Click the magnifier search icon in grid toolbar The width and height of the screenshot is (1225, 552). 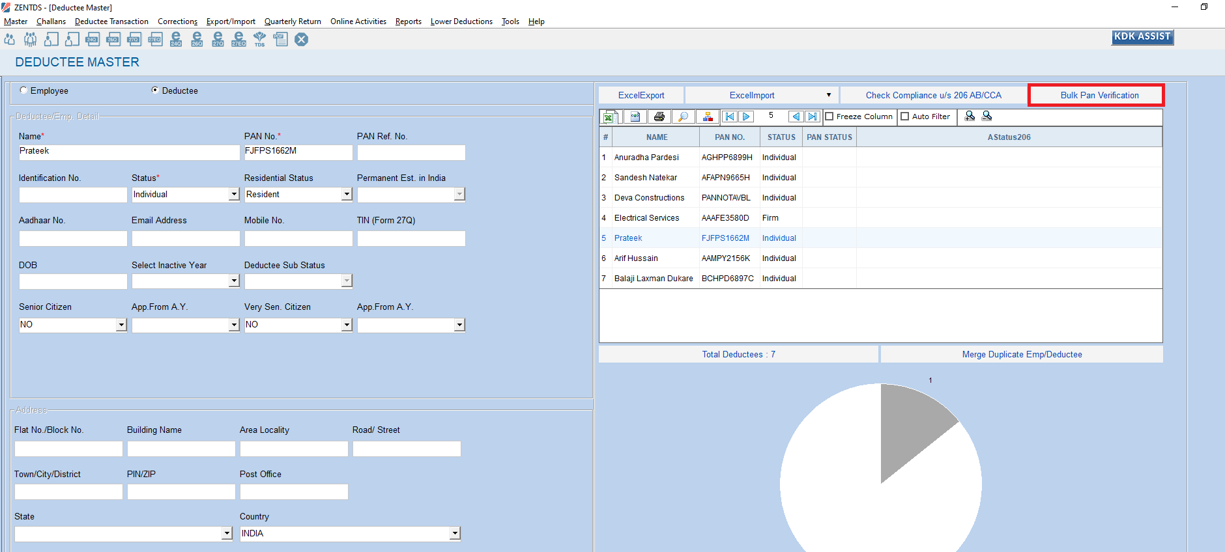tap(683, 117)
